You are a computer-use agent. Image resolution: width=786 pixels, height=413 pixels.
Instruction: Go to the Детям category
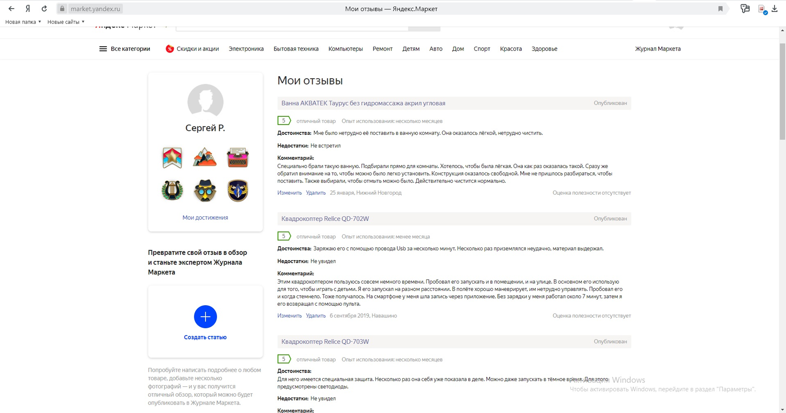pyautogui.click(x=411, y=49)
